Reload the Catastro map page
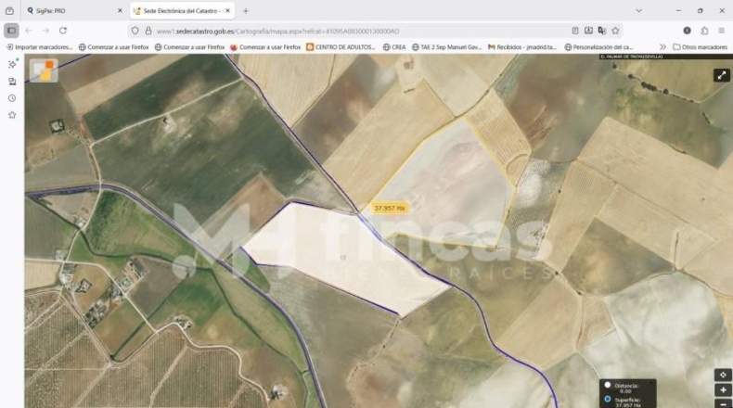 [63, 31]
